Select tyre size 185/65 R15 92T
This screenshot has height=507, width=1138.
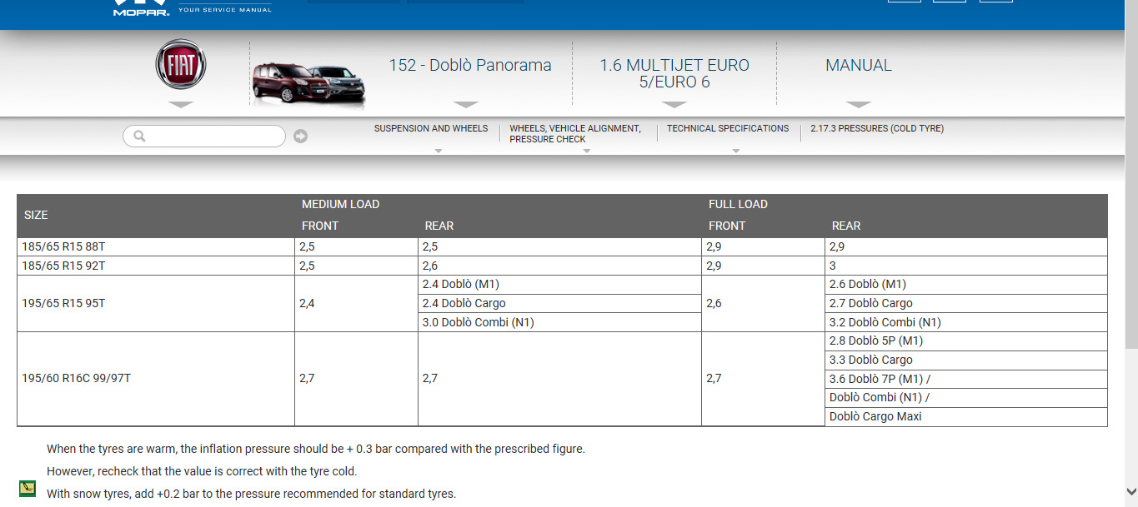156,266
